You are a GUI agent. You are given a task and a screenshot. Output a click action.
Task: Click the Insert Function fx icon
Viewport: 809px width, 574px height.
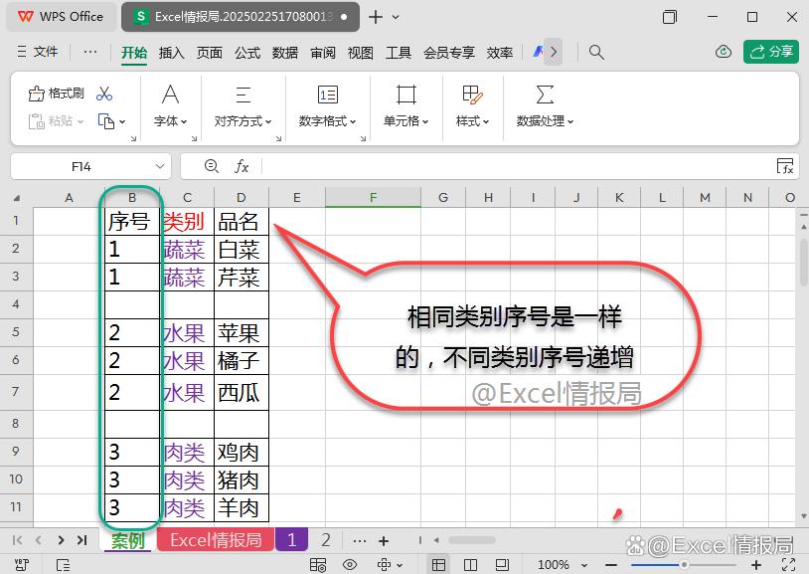[x=242, y=166]
